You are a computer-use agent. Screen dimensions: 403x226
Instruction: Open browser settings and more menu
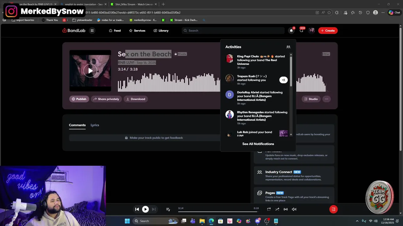click(383, 13)
